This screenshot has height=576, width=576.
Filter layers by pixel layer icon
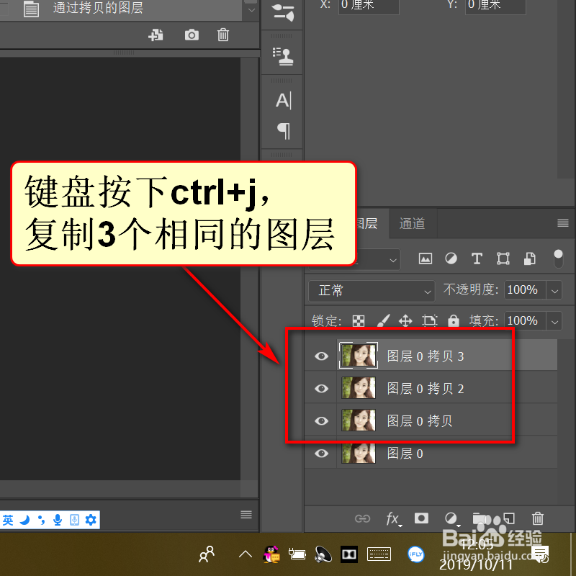pyautogui.click(x=426, y=258)
